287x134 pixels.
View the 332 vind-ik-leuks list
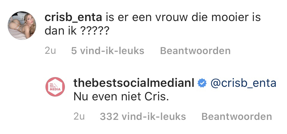[143, 116]
